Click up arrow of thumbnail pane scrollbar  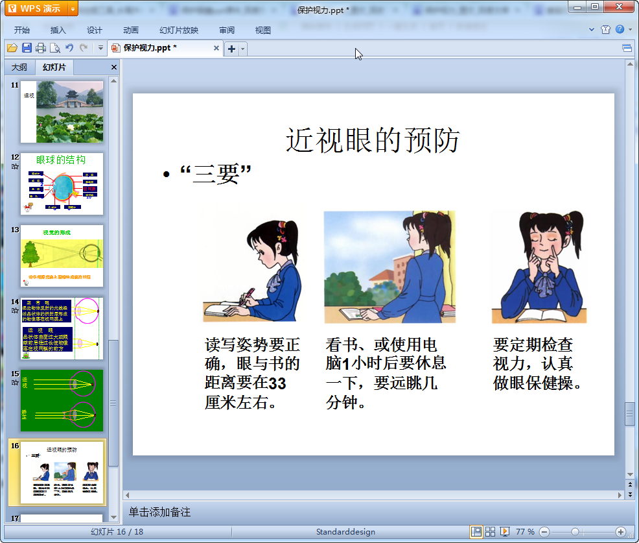114,81
